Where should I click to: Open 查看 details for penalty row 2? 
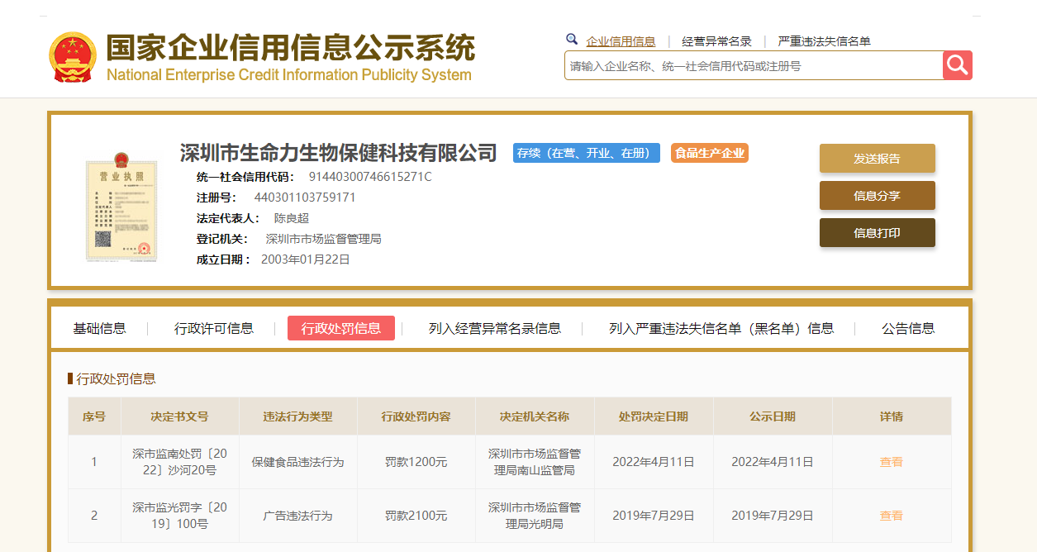[x=892, y=516]
